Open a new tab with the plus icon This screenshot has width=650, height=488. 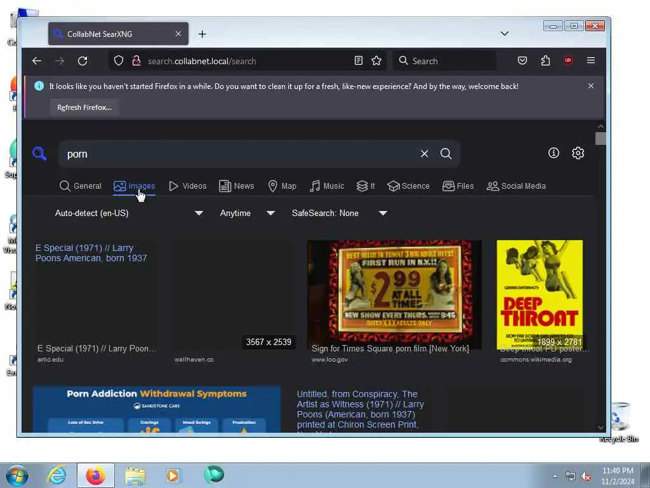202,34
